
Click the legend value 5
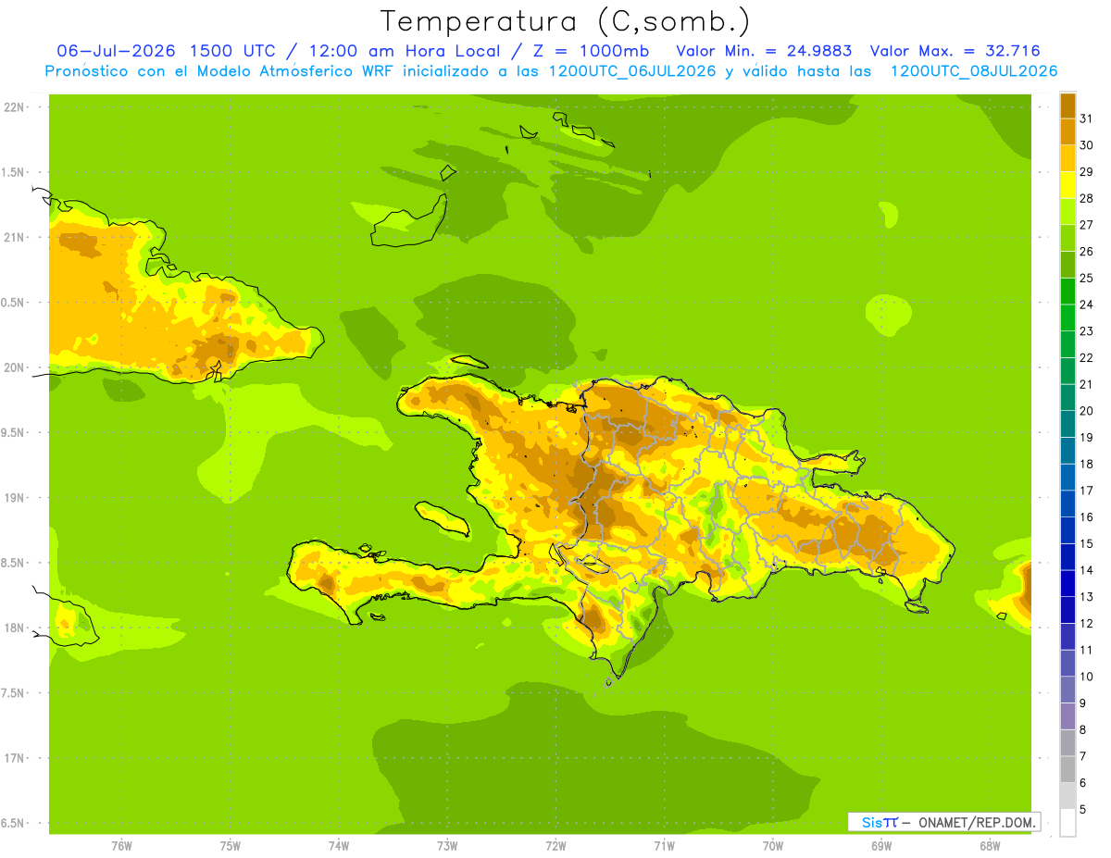click(x=1083, y=809)
